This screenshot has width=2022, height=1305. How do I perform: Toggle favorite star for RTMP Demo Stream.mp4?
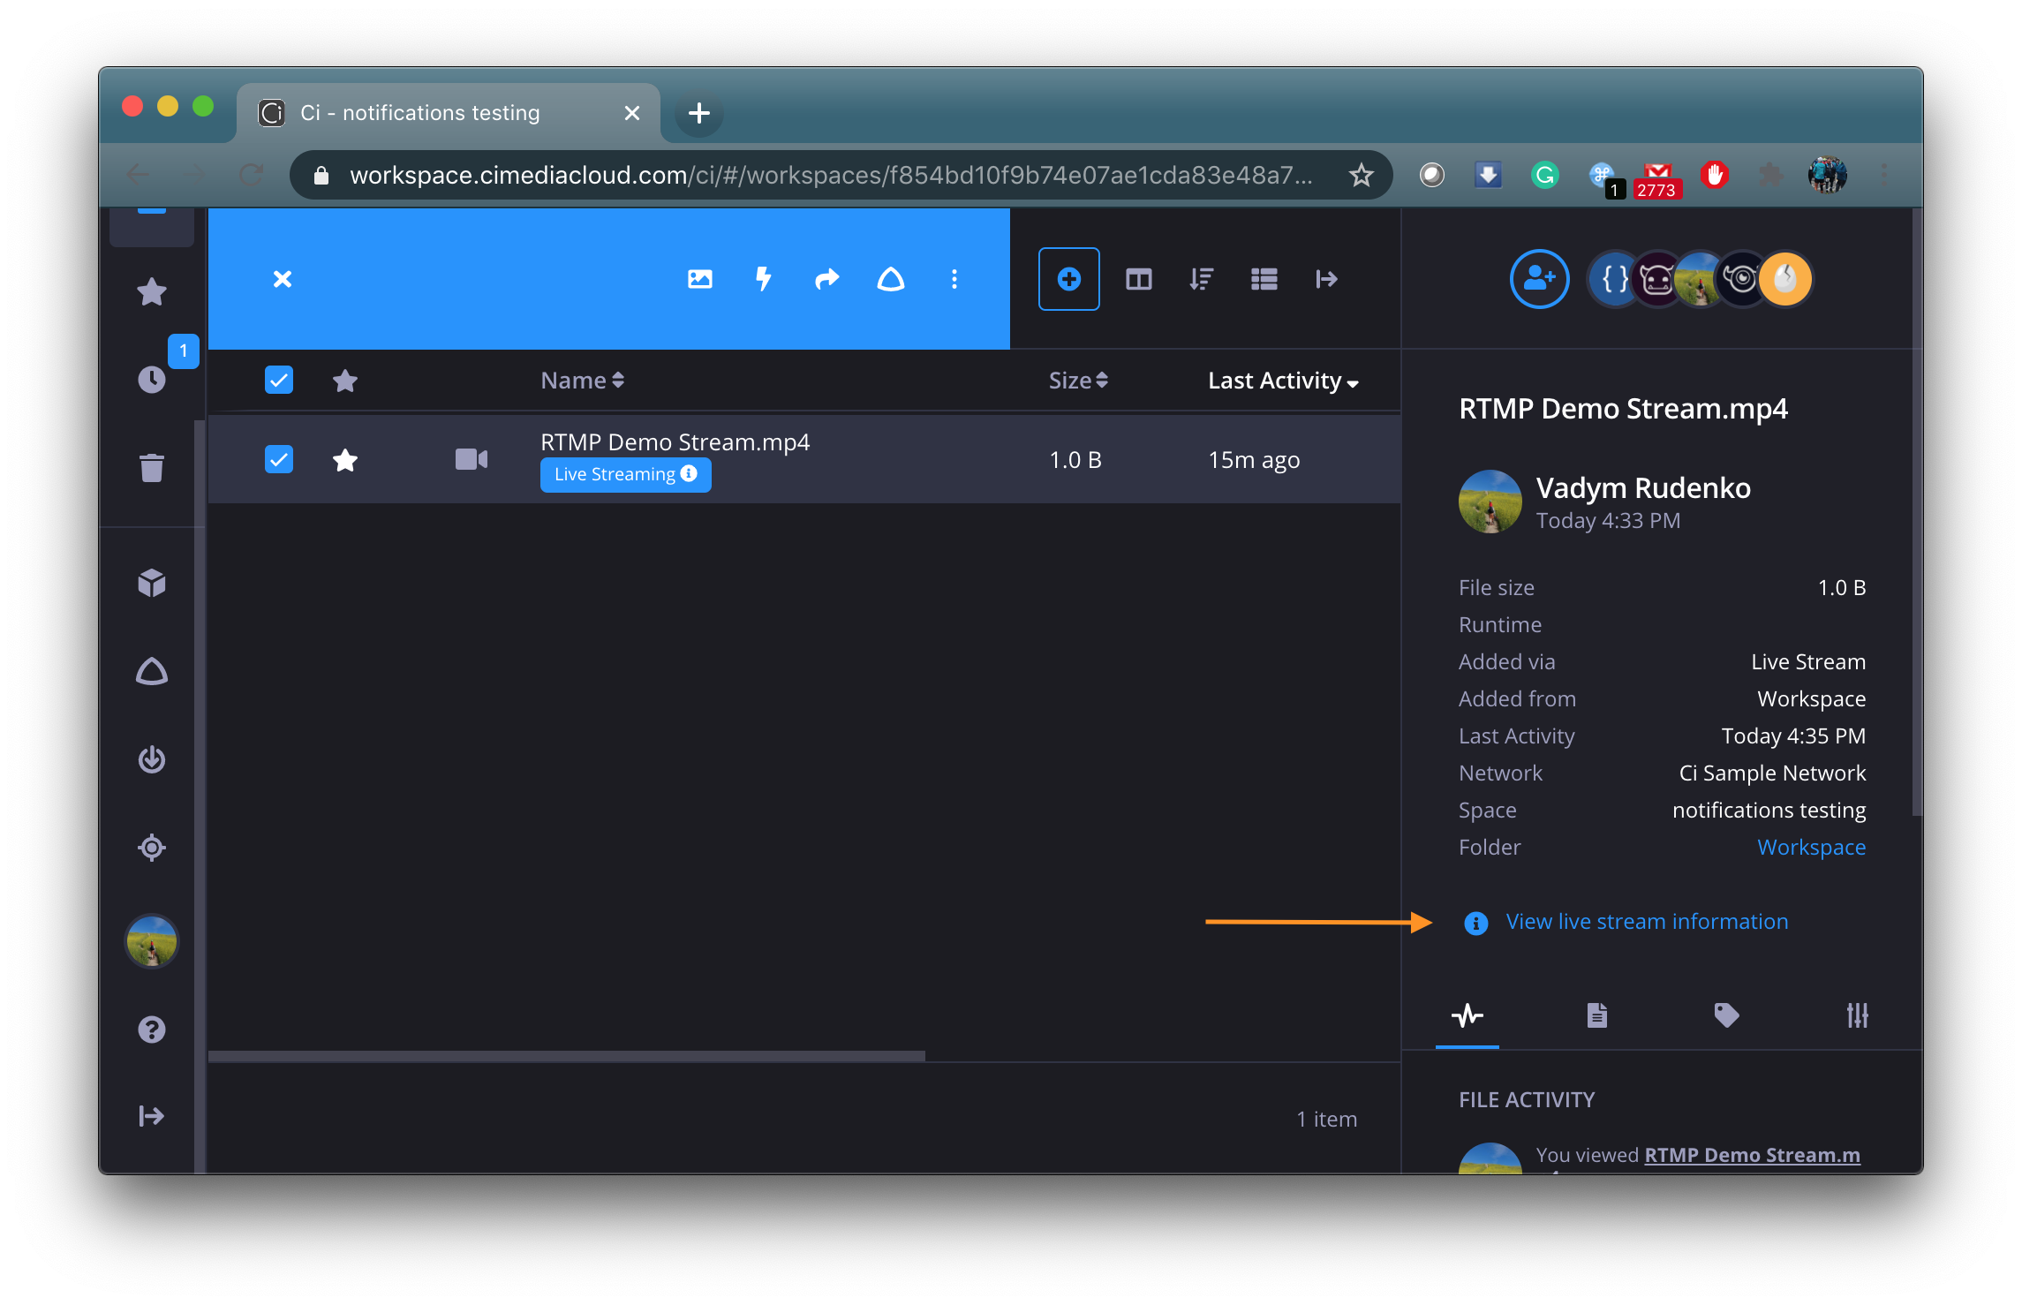345,460
